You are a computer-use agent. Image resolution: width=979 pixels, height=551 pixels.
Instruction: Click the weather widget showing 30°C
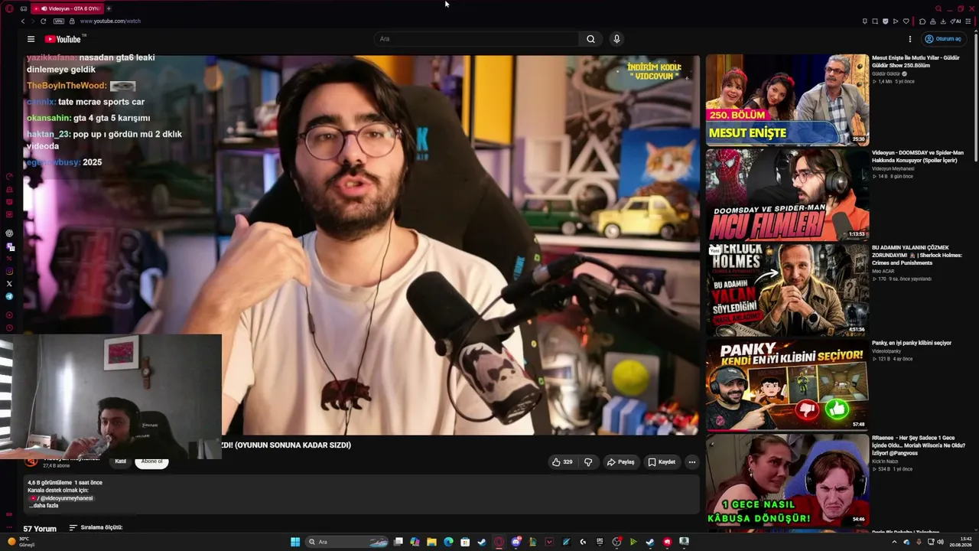pos(21,542)
